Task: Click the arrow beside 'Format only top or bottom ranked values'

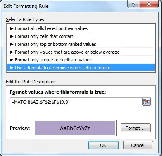Action: pyautogui.click(x=12, y=44)
